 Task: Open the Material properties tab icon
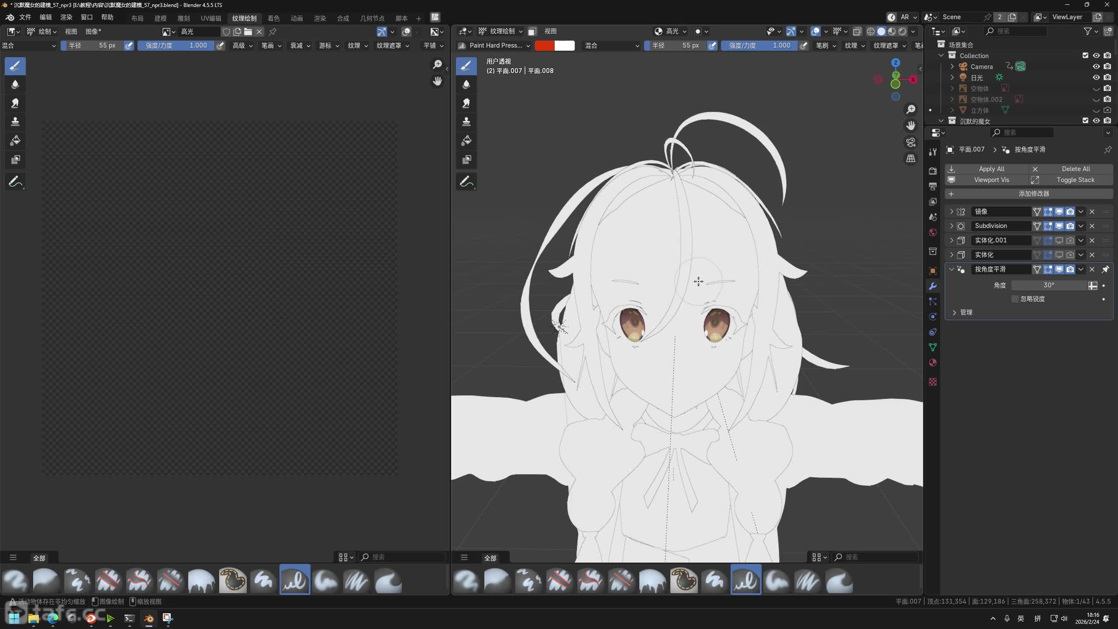pyautogui.click(x=933, y=363)
